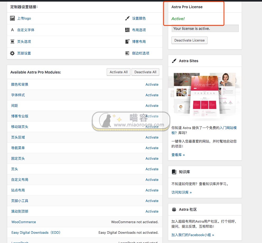Screen dimensions: 262x243
Task: Activate the 滚动到顶部 module
Action: click(152, 211)
